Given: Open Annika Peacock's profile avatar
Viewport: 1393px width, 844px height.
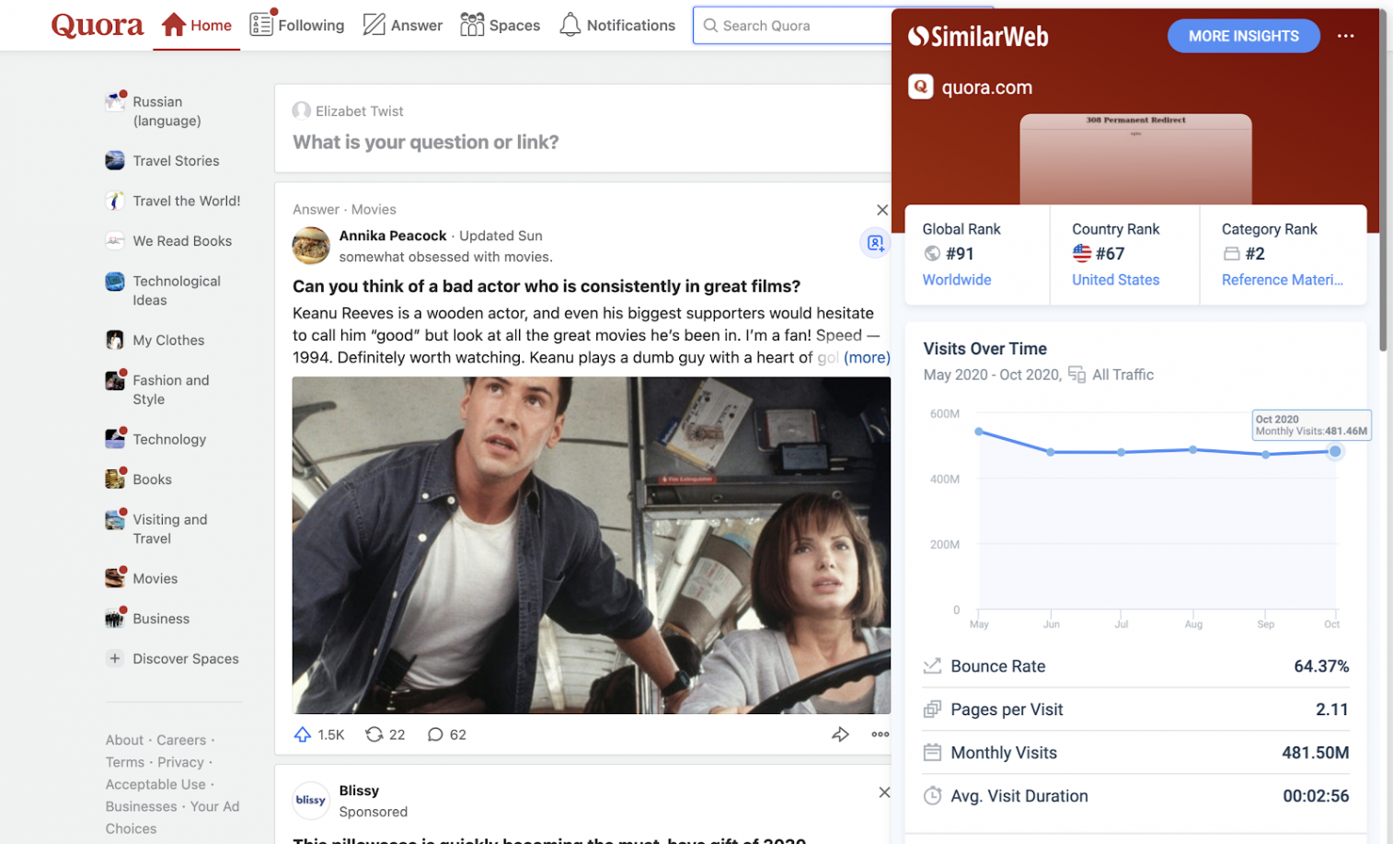Looking at the screenshot, I should point(311,246).
